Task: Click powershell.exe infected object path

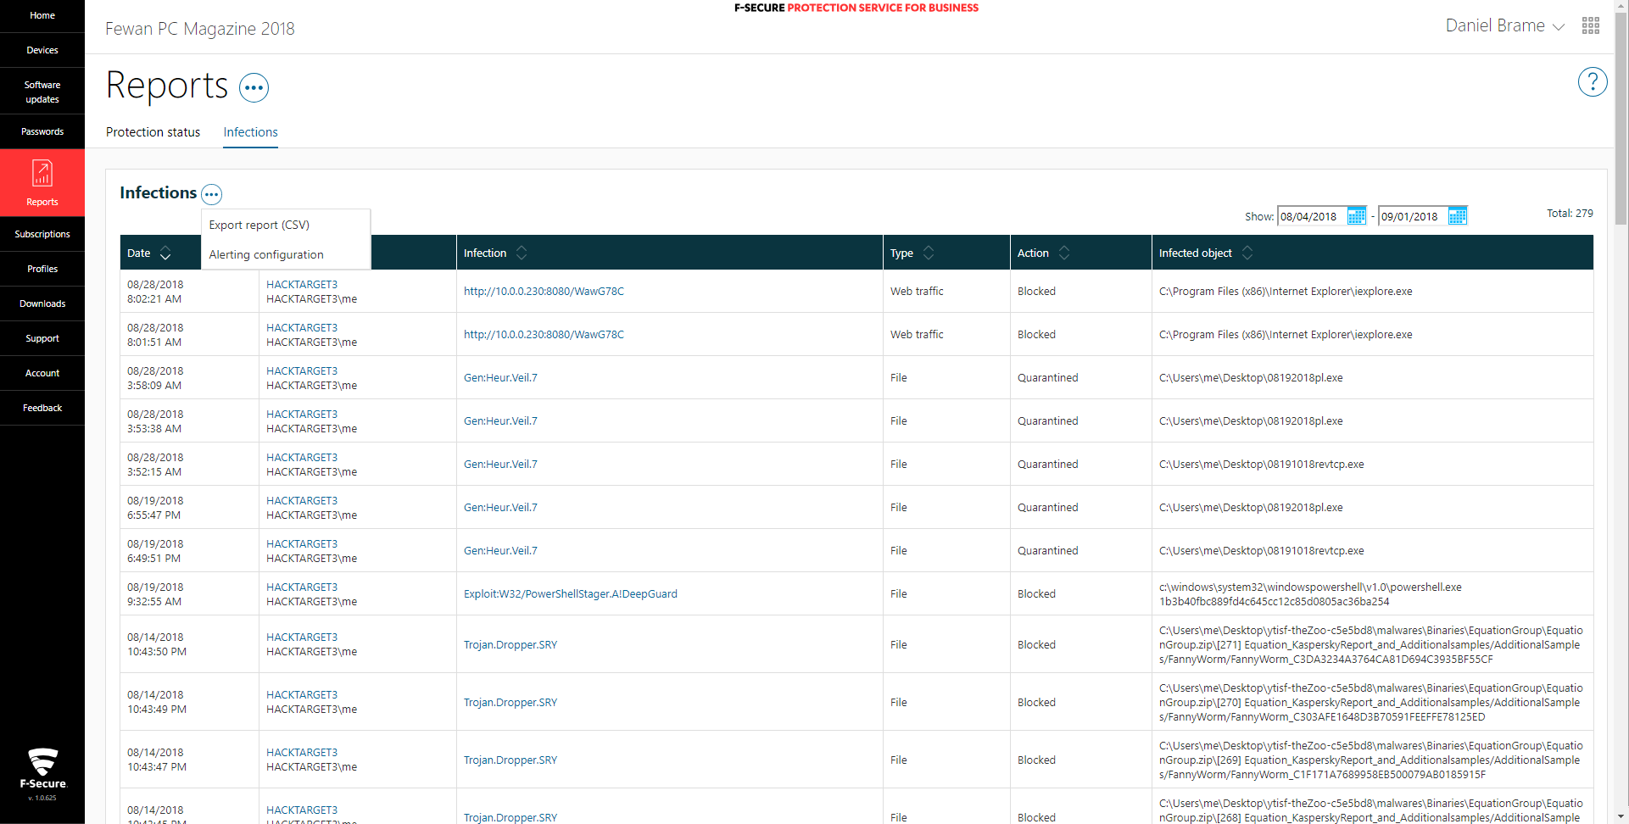Action: [1310, 587]
